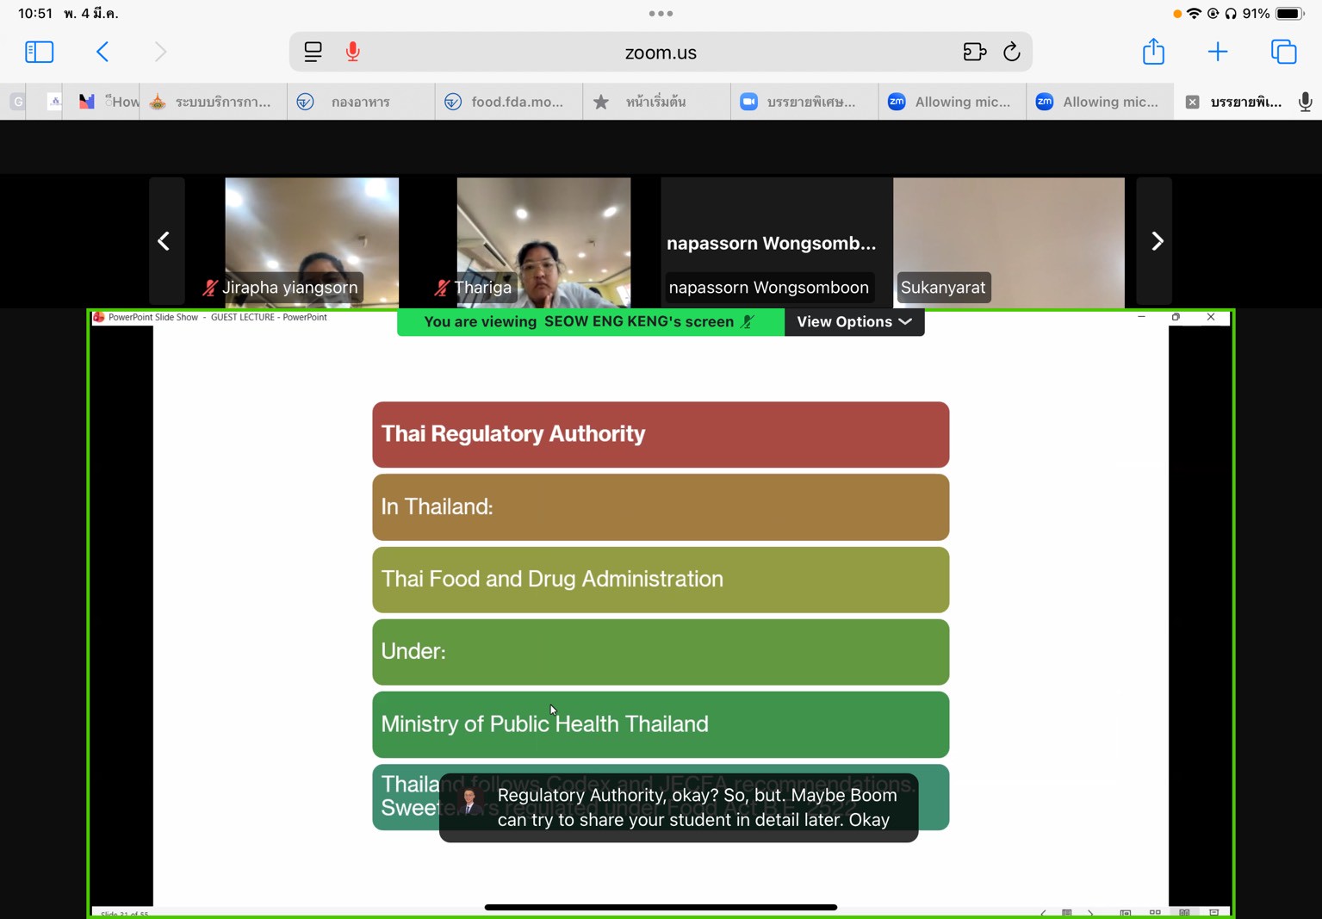Tap the red microphone icon in address bar
The width and height of the screenshot is (1322, 919).
pyautogui.click(x=353, y=53)
